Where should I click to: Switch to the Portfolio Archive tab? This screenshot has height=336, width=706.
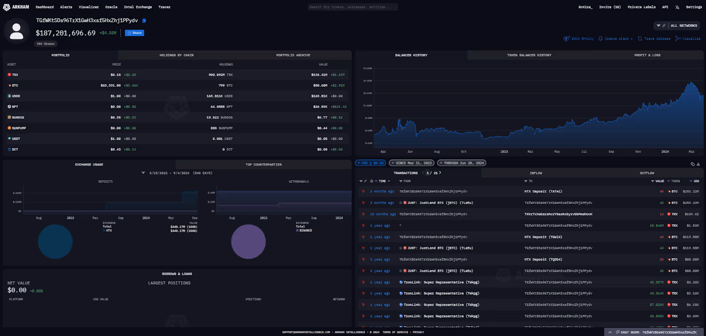pyautogui.click(x=293, y=55)
